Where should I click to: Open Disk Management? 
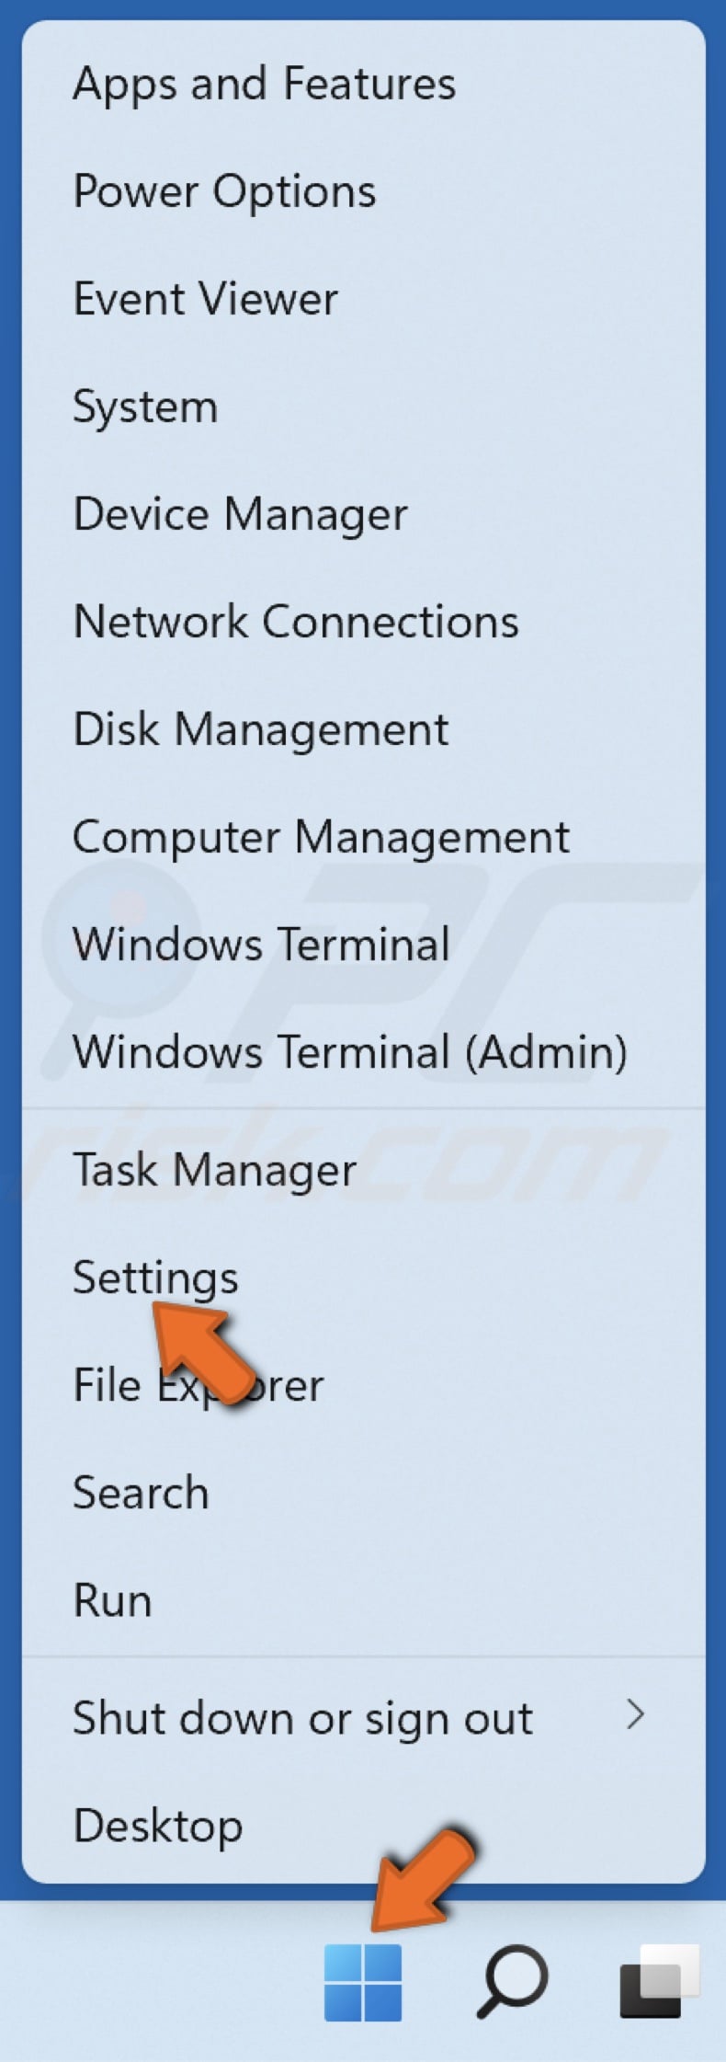point(260,728)
